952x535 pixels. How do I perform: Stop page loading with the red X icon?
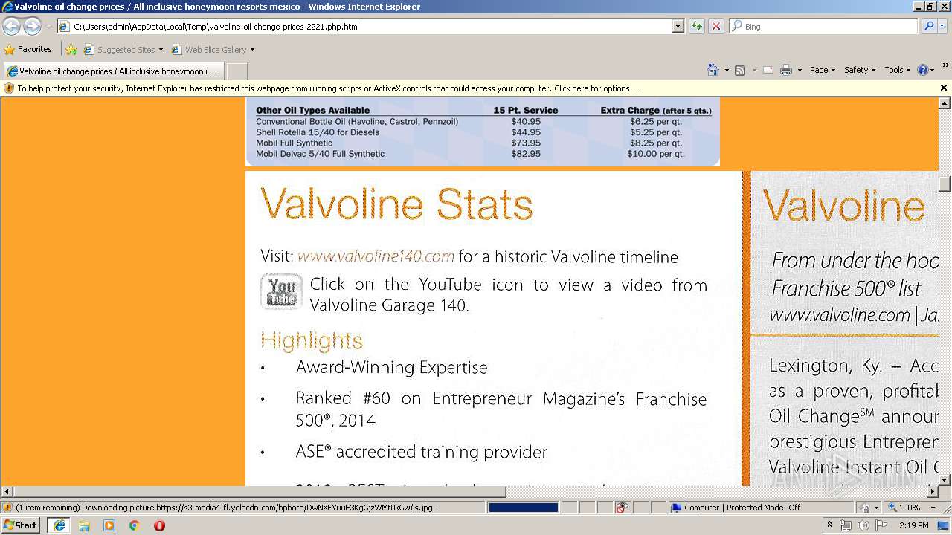coord(716,26)
